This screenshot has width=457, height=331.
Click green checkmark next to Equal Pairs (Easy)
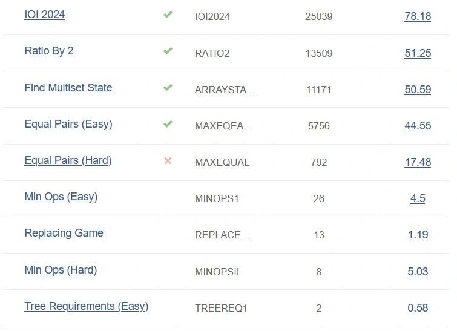point(168,124)
